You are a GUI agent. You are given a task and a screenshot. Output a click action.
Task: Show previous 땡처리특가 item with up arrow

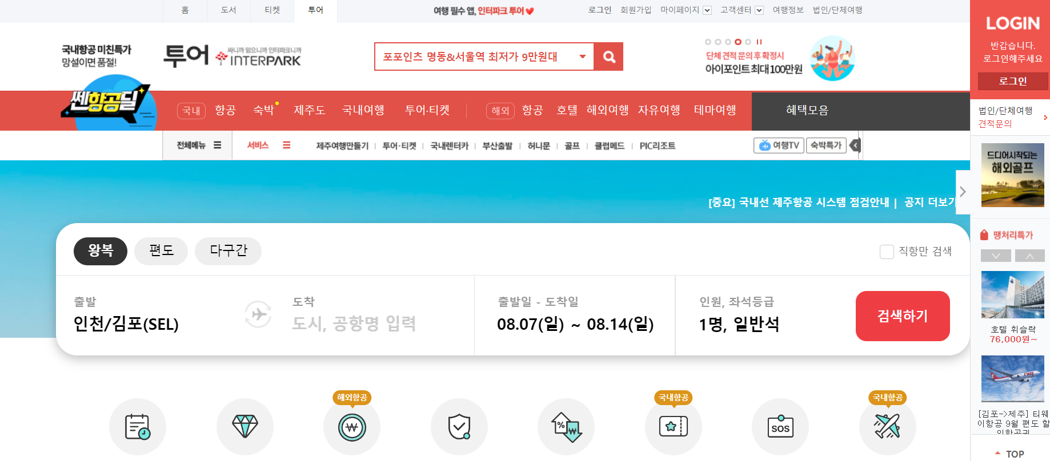1030,256
